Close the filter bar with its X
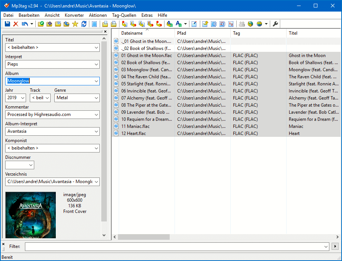The width and height of the screenshot is (342, 261). (x=3, y=244)
